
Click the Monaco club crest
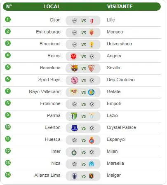point(92,33)
